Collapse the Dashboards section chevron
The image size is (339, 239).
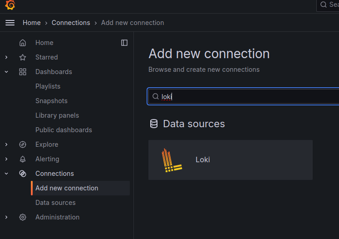(x=6, y=72)
